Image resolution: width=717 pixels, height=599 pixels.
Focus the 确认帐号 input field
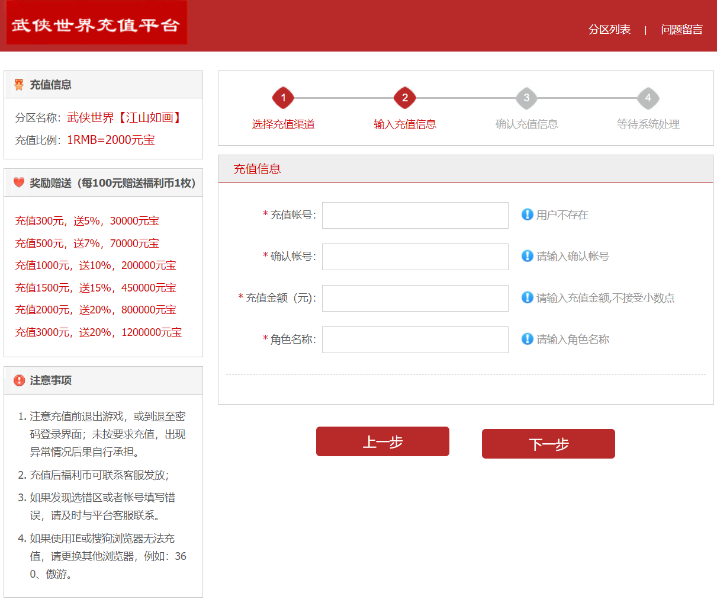[x=415, y=257]
